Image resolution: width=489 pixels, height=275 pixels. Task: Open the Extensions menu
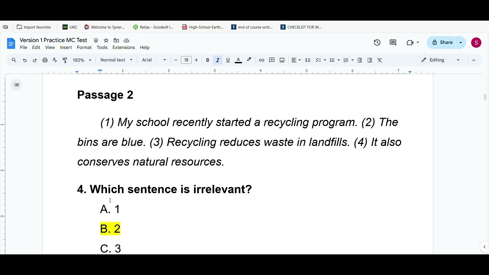[123, 47]
